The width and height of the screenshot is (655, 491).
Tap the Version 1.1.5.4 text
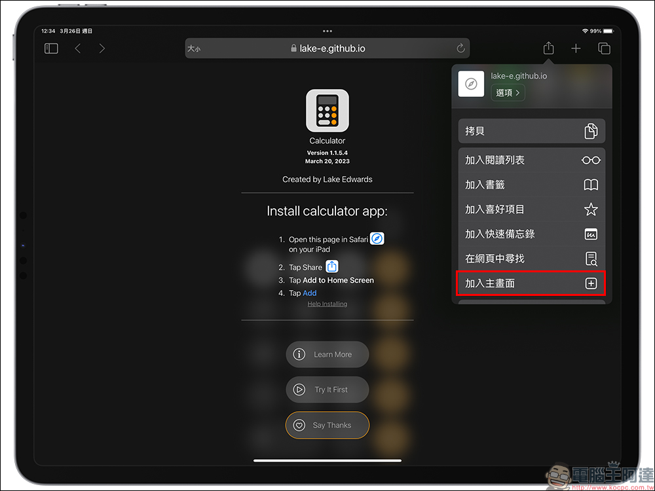click(327, 153)
